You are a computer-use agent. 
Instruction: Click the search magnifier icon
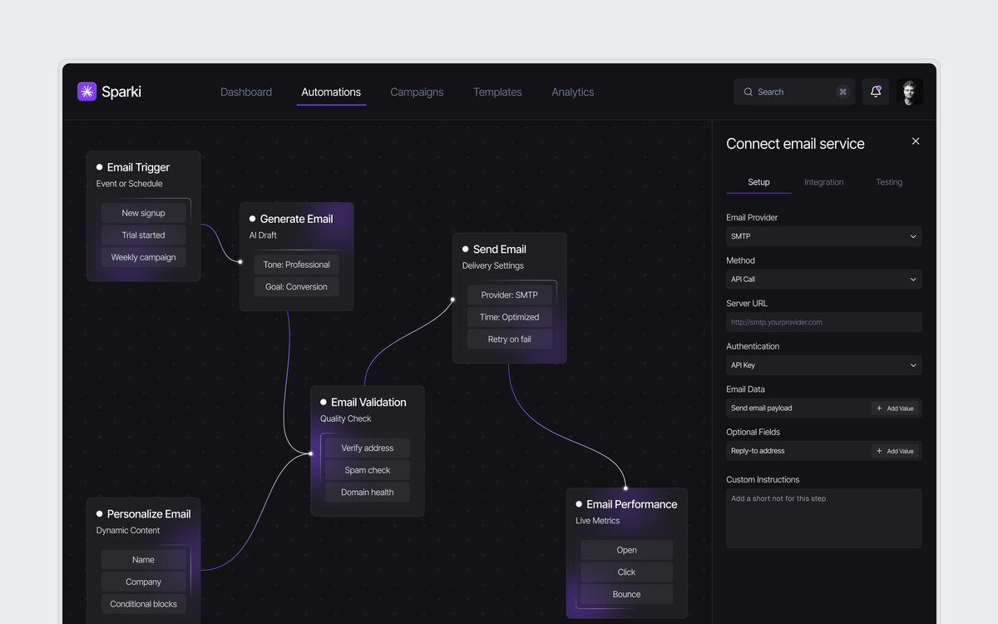click(x=748, y=92)
